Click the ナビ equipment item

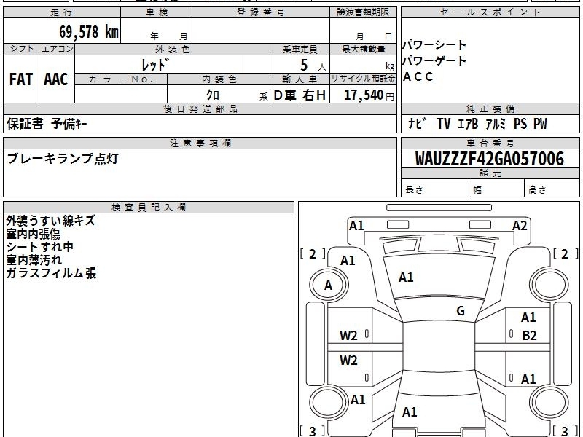tap(416, 124)
